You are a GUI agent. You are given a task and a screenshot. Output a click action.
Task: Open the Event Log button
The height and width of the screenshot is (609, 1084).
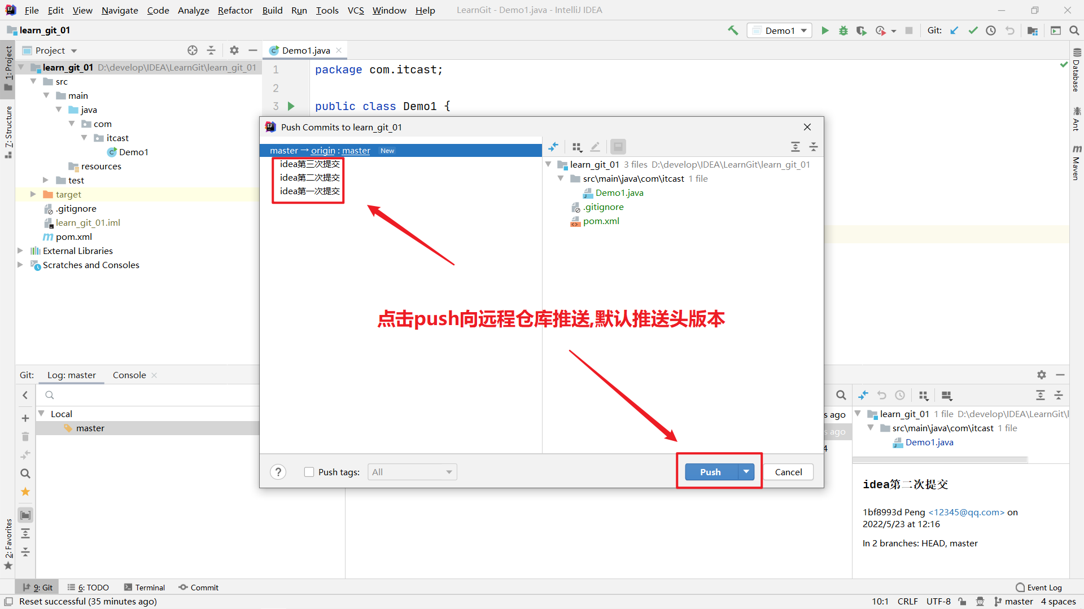[1039, 588]
